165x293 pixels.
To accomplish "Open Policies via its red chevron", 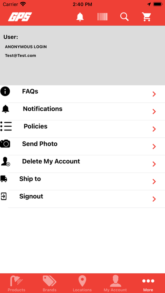I will click(x=154, y=129).
